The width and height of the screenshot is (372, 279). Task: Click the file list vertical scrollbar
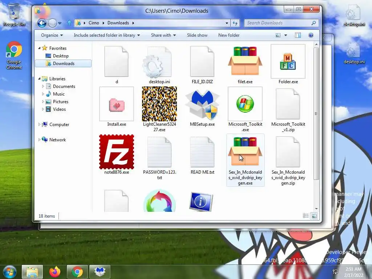[x=316, y=114]
